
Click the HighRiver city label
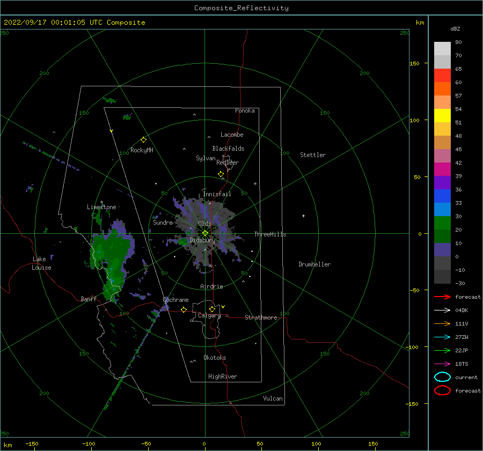tap(223, 376)
